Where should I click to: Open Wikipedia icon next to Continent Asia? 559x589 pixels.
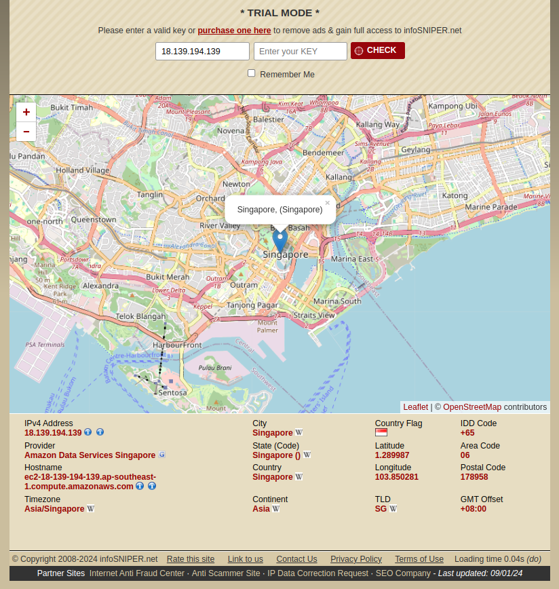(276, 509)
